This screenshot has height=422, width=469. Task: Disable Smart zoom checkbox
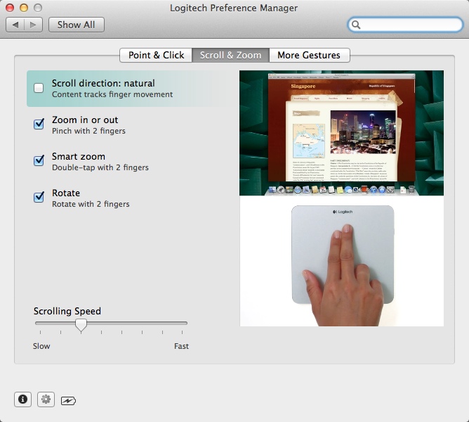tap(39, 160)
